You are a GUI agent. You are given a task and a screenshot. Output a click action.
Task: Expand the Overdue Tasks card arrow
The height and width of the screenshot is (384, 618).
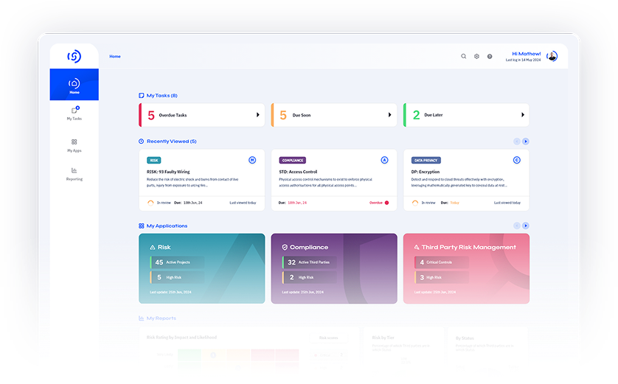pos(258,115)
